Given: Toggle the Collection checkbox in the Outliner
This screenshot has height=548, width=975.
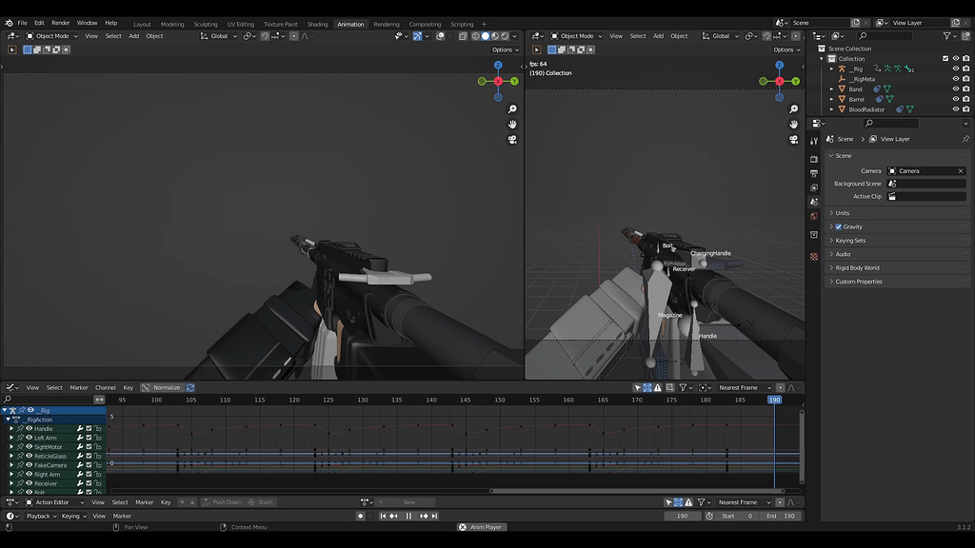Looking at the screenshot, I should [x=945, y=58].
